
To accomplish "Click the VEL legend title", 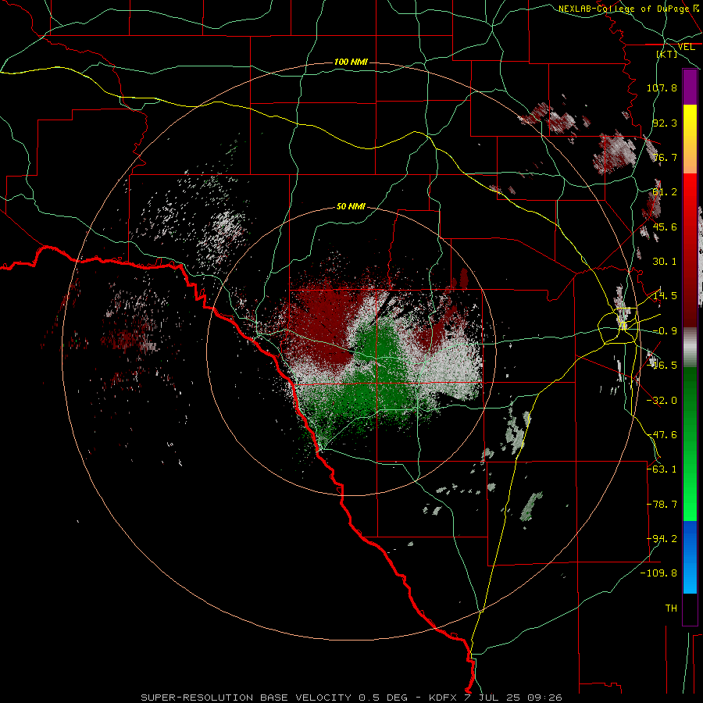I will point(687,47).
